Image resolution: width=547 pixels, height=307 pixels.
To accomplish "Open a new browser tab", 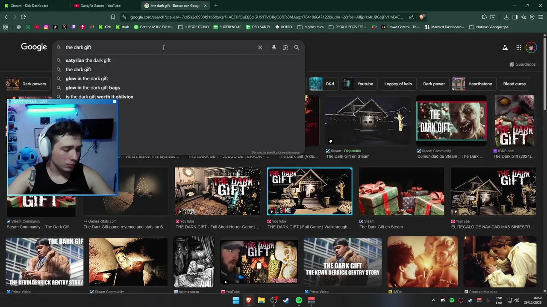I will tap(216, 6).
